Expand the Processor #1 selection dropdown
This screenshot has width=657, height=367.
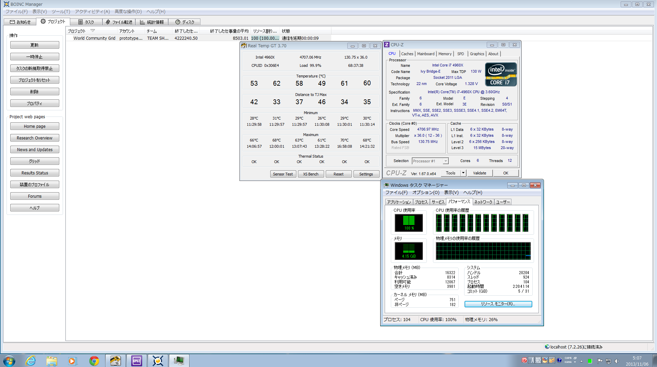click(x=445, y=161)
